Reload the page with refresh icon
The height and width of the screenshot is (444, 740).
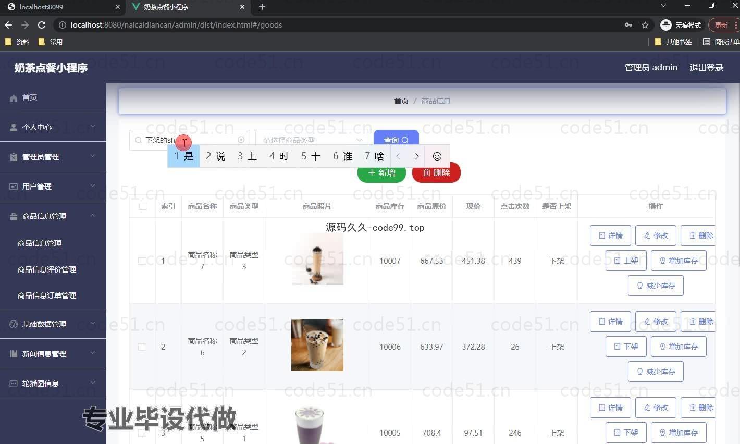(42, 25)
